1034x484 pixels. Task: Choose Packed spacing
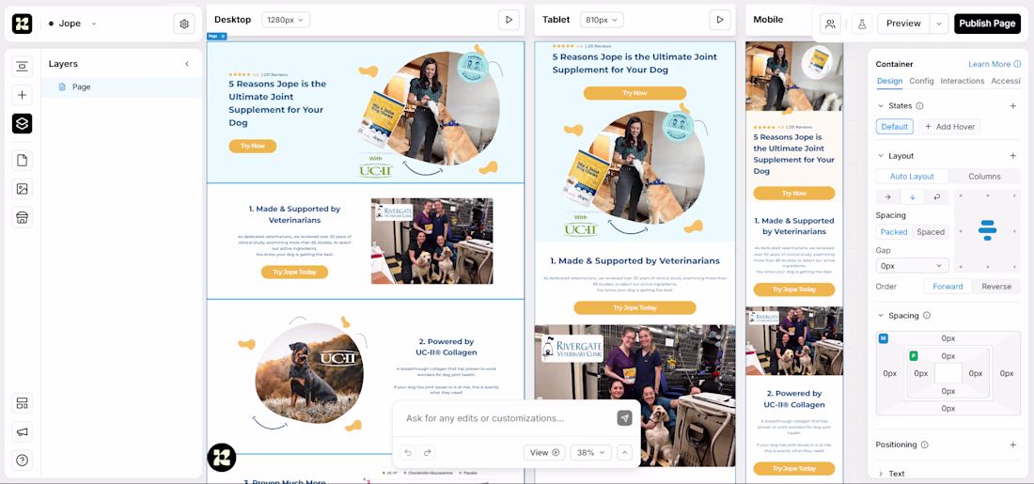(894, 232)
